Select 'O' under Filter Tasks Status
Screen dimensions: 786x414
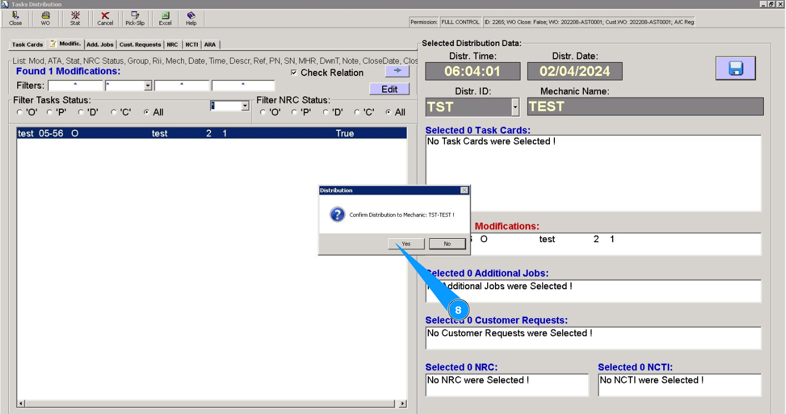click(20, 113)
